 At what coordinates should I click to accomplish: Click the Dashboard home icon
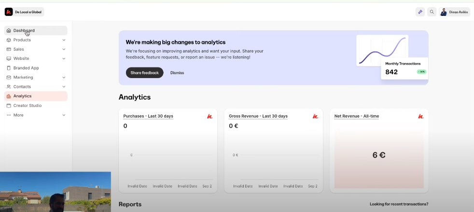(x=9, y=30)
